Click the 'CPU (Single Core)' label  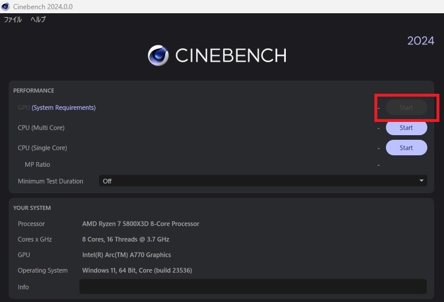point(43,148)
